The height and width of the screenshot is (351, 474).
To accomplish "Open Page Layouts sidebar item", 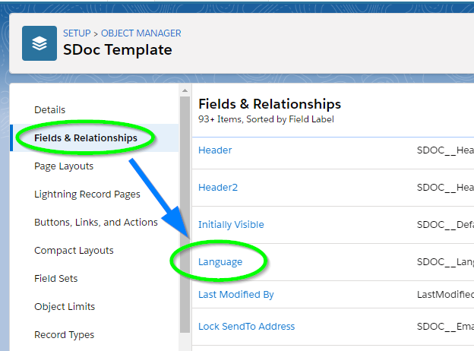I will pos(64,166).
